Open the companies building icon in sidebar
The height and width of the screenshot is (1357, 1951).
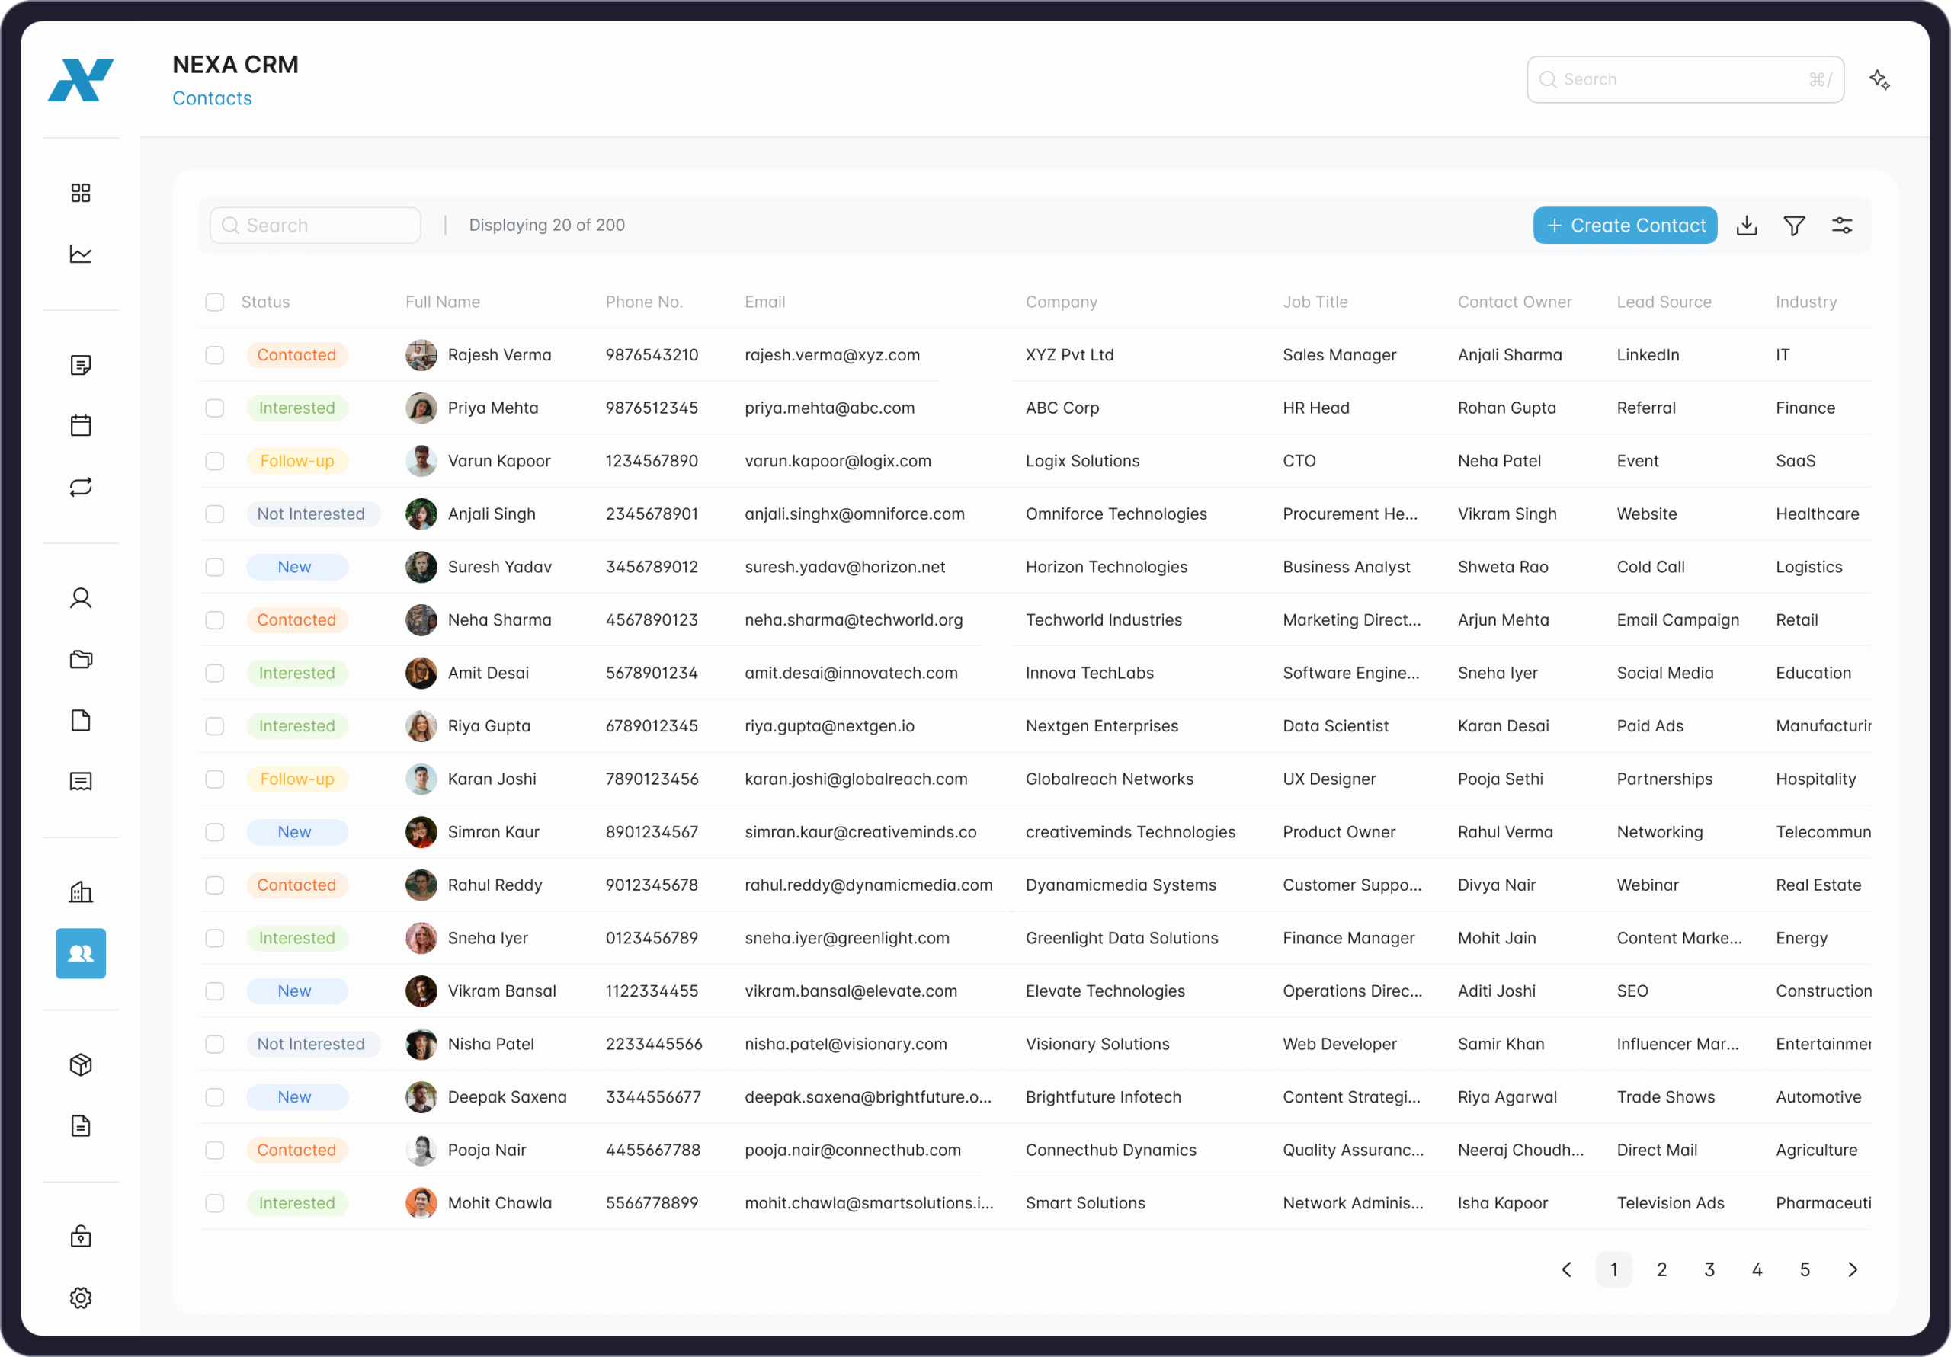[x=81, y=891]
